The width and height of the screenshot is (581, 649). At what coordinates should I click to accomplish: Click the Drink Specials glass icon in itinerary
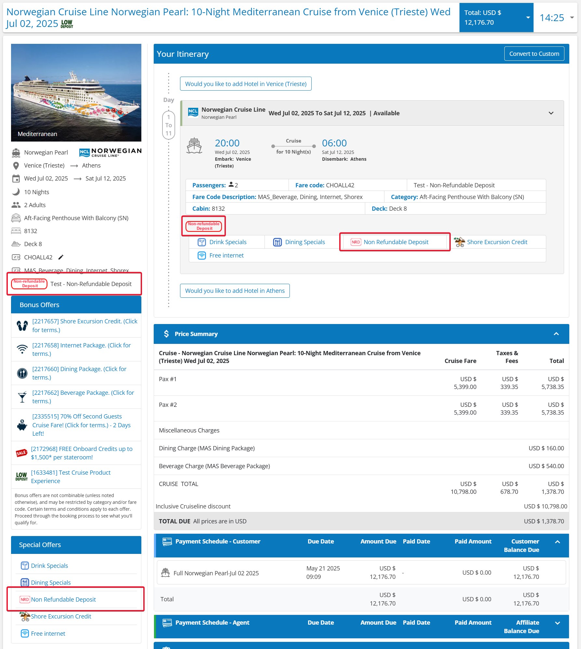tap(202, 242)
